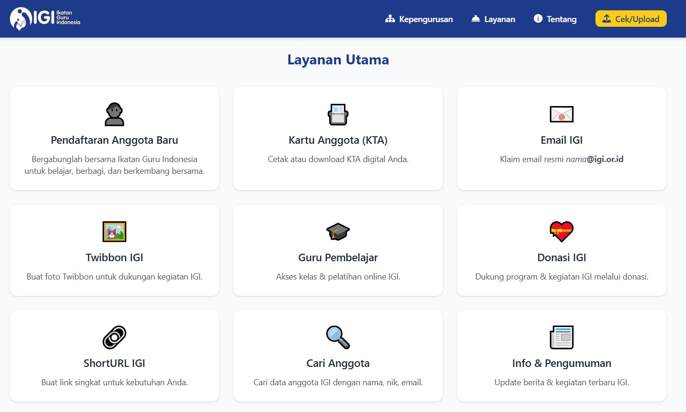The image size is (686, 412).
Task: Click the person icon for Pendaftaran Anggota Baru
Action: pyautogui.click(x=114, y=114)
